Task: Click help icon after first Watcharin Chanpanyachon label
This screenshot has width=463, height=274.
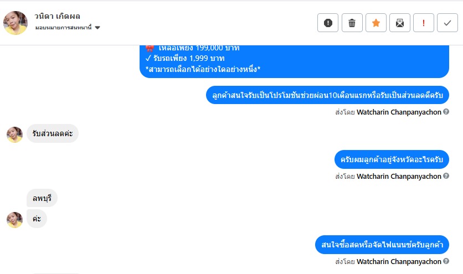Action: tap(446, 112)
